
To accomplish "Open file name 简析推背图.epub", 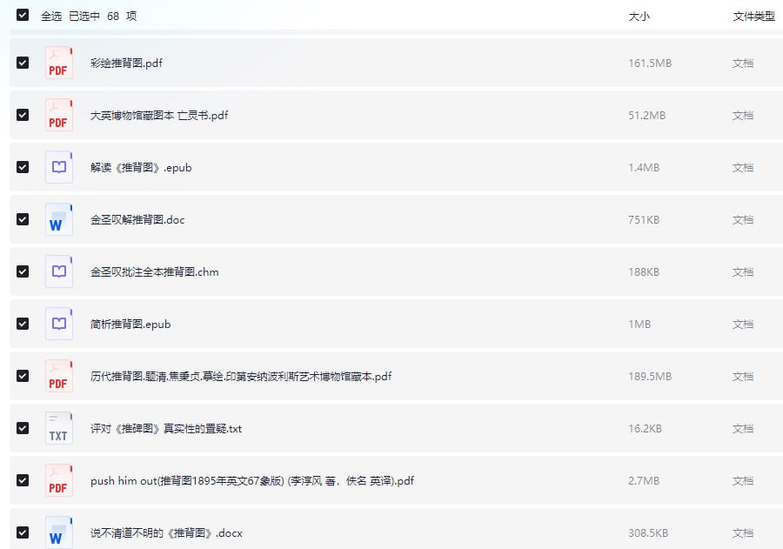I will tap(130, 325).
